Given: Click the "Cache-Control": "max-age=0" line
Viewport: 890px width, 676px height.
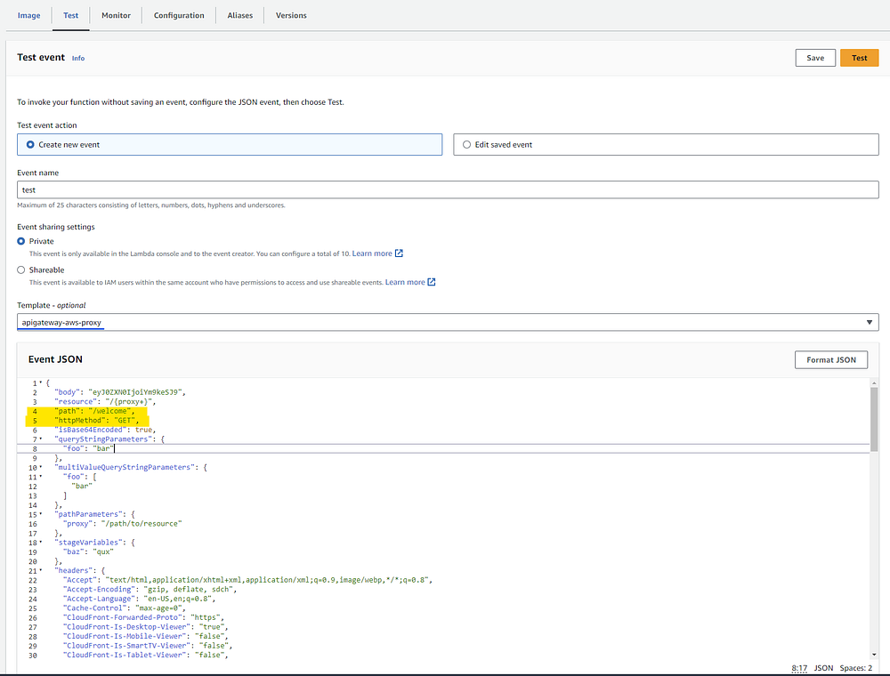Looking at the screenshot, I should click(125, 608).
